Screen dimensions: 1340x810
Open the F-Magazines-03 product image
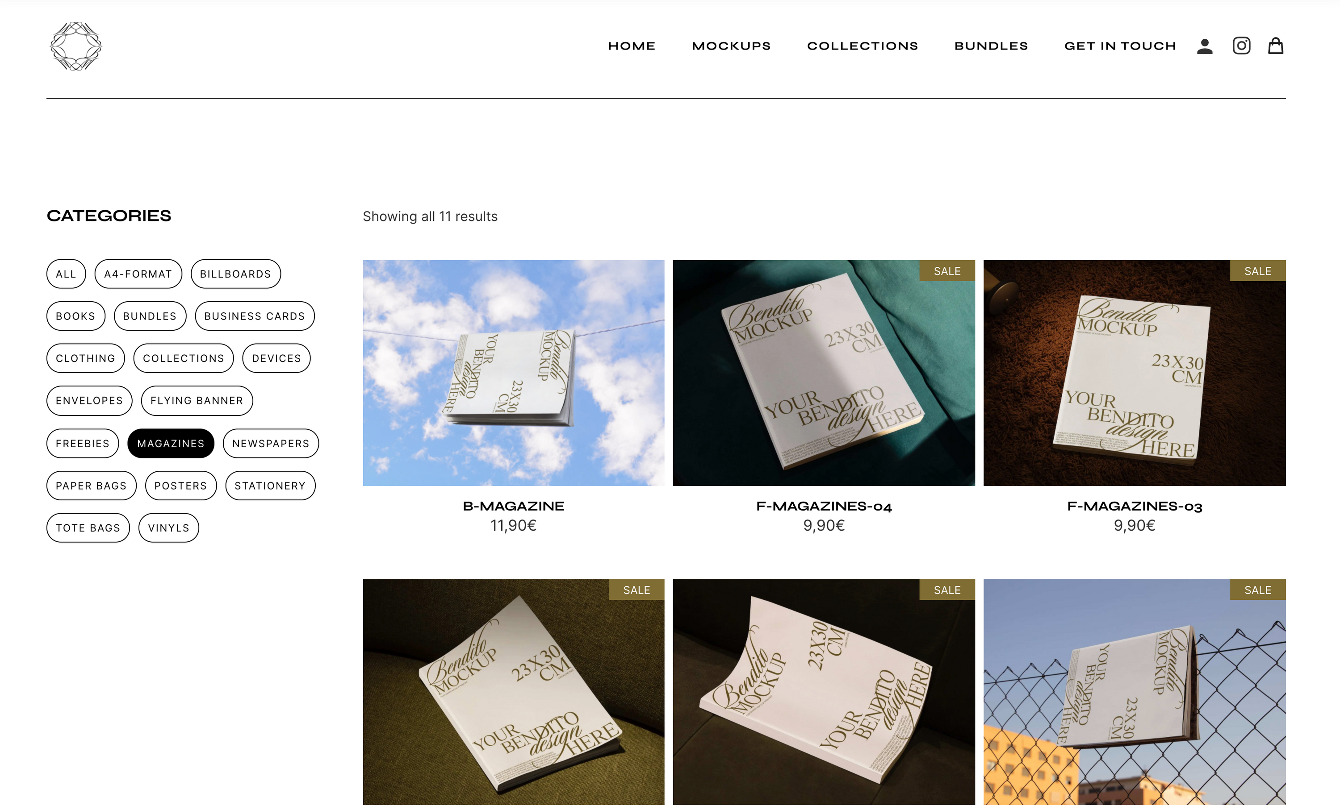(x=1135, y=373)
